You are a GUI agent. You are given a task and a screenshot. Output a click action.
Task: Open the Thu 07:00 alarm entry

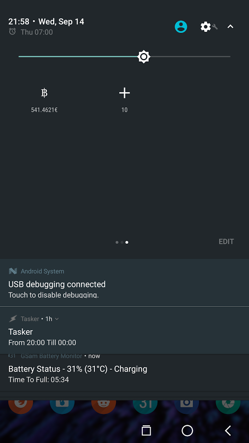click(x=31, y=32)
